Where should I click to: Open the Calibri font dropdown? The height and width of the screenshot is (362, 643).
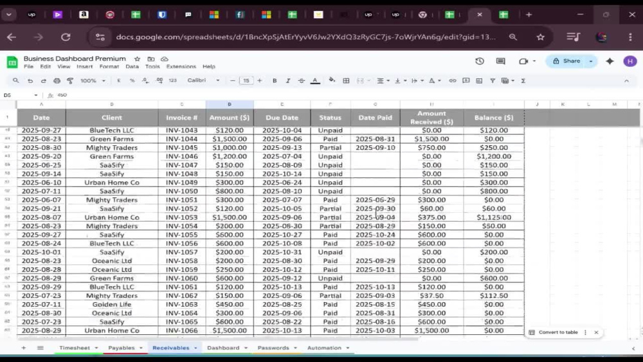click(203, 80)
